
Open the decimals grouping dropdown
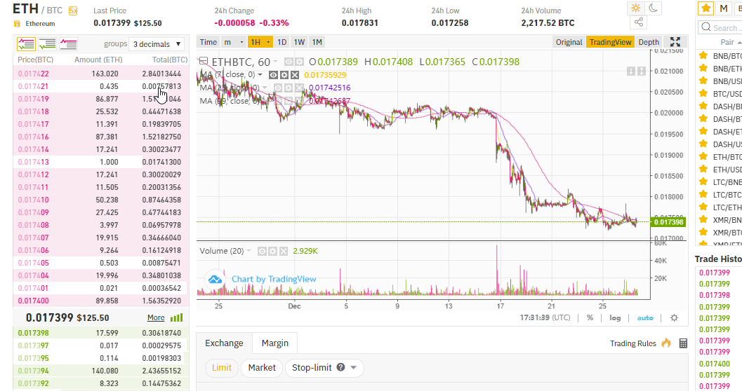[157, 44]
